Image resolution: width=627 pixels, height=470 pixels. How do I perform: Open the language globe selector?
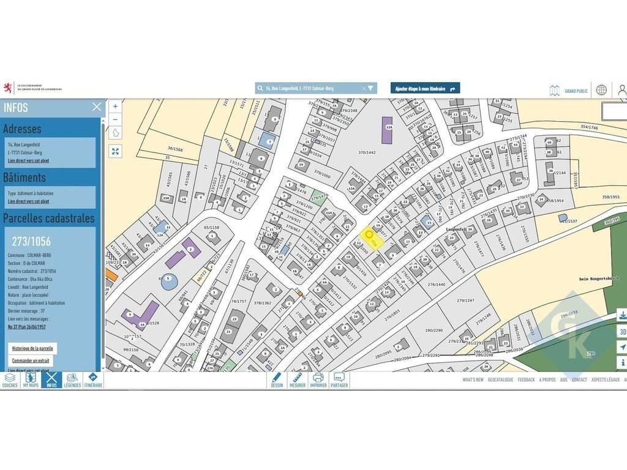(601, 91)
